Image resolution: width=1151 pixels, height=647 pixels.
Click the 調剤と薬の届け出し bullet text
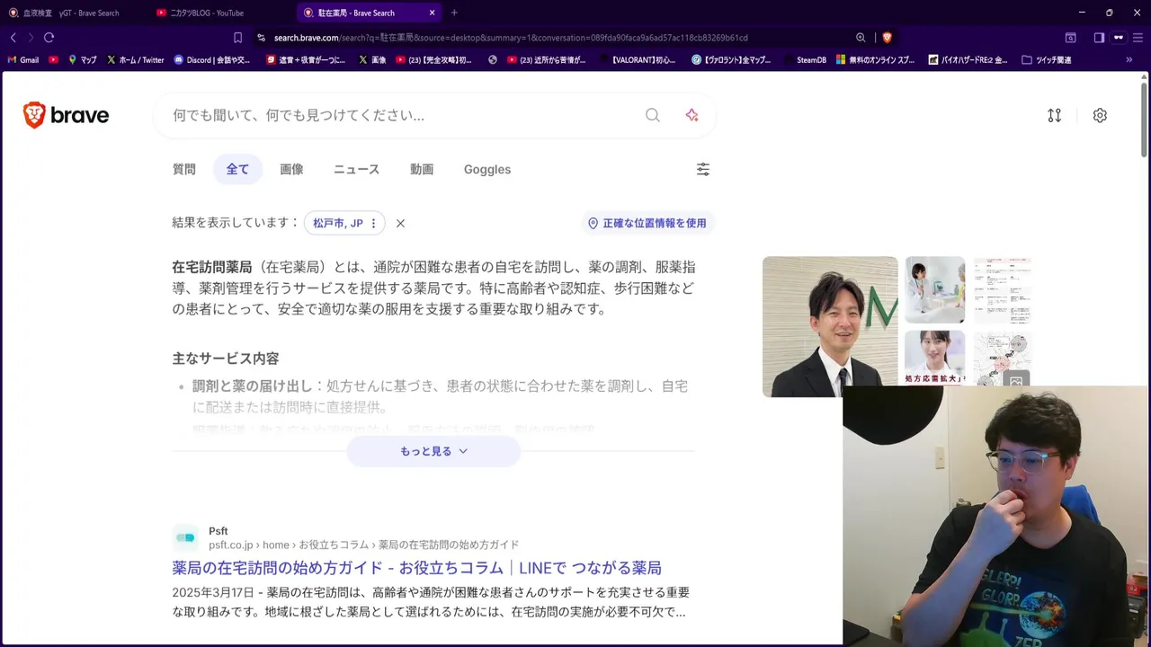(x=253, y=386)
